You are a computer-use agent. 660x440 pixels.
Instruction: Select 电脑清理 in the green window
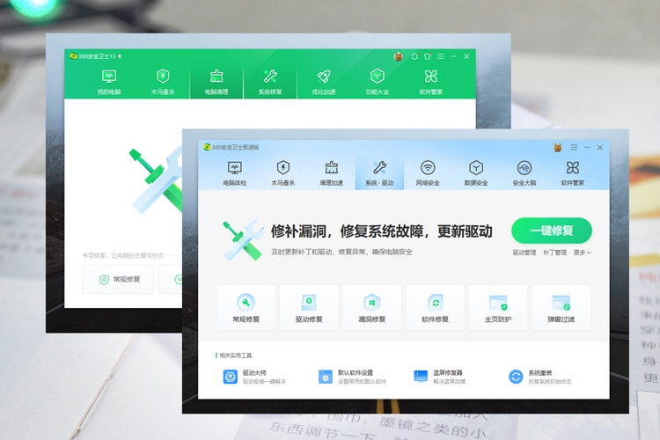tap(216, 82)
